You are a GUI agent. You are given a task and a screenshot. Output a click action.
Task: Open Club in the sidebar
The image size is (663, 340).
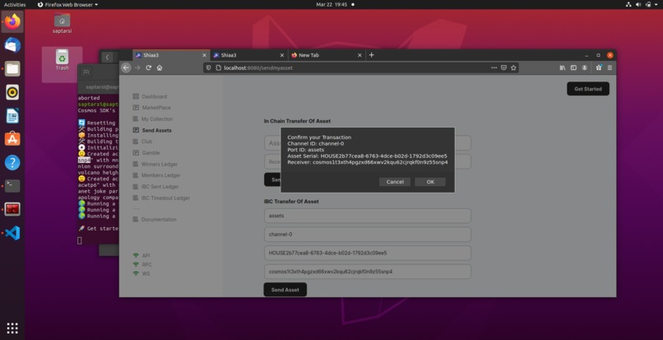click(146, 142)
